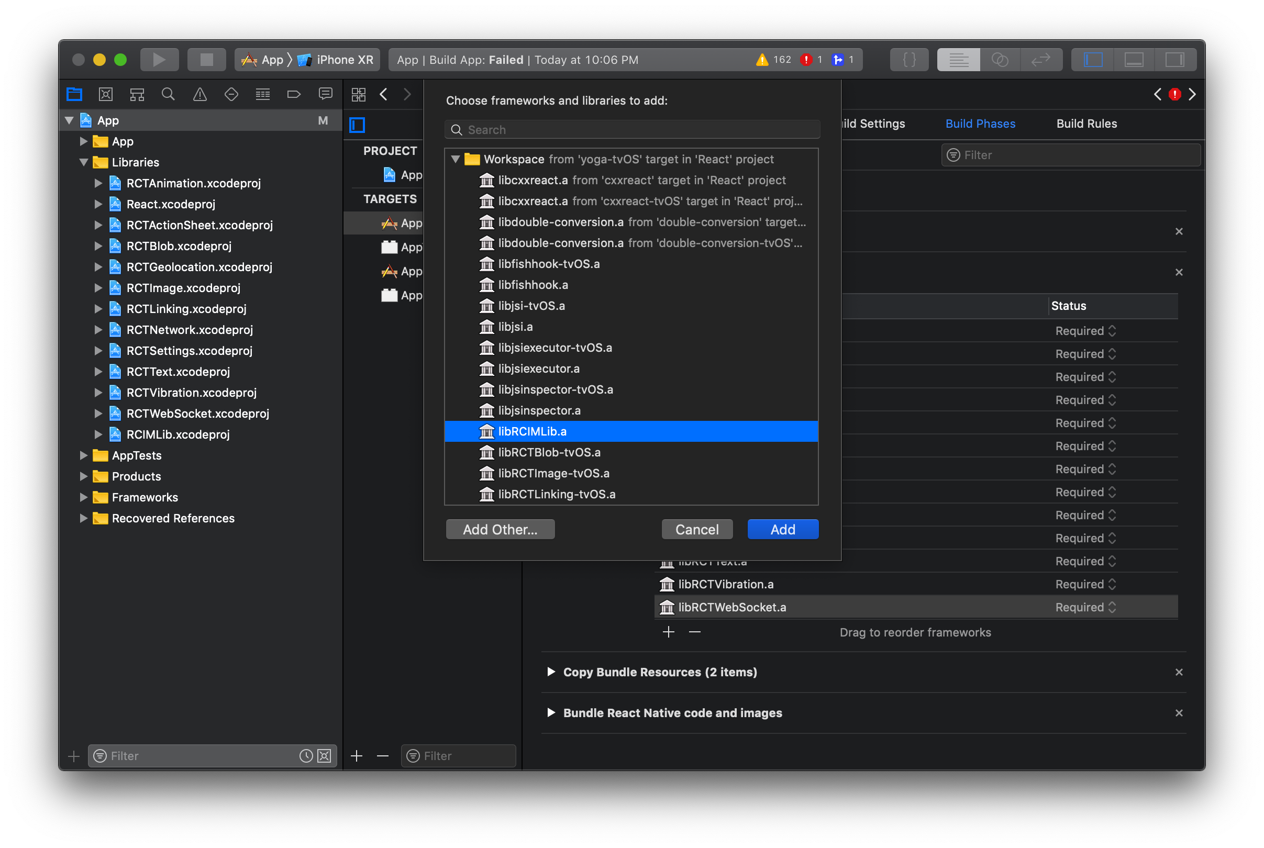Screen dimensions: 1264x848
Task: Click the Add Other... button
Action: tap(500, 529)
